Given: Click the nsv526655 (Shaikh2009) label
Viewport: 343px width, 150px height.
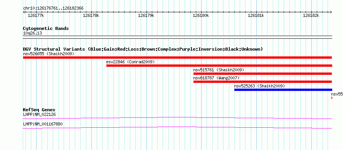Looking at the screenshot, I should pyautogui.click(x=49, y=54).
